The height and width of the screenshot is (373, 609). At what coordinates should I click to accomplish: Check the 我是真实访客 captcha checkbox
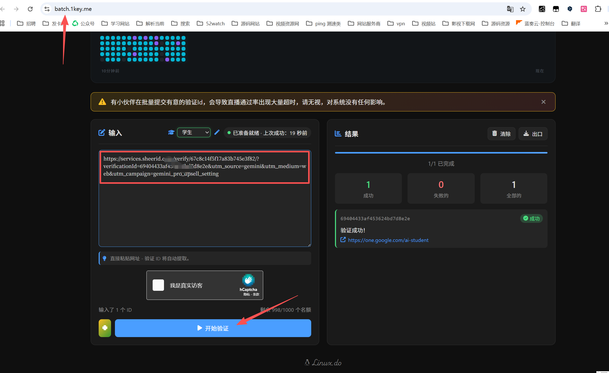158,285
